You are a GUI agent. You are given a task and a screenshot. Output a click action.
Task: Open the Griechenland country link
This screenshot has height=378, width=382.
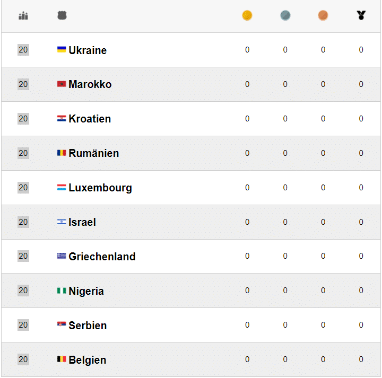click(102, 257)
